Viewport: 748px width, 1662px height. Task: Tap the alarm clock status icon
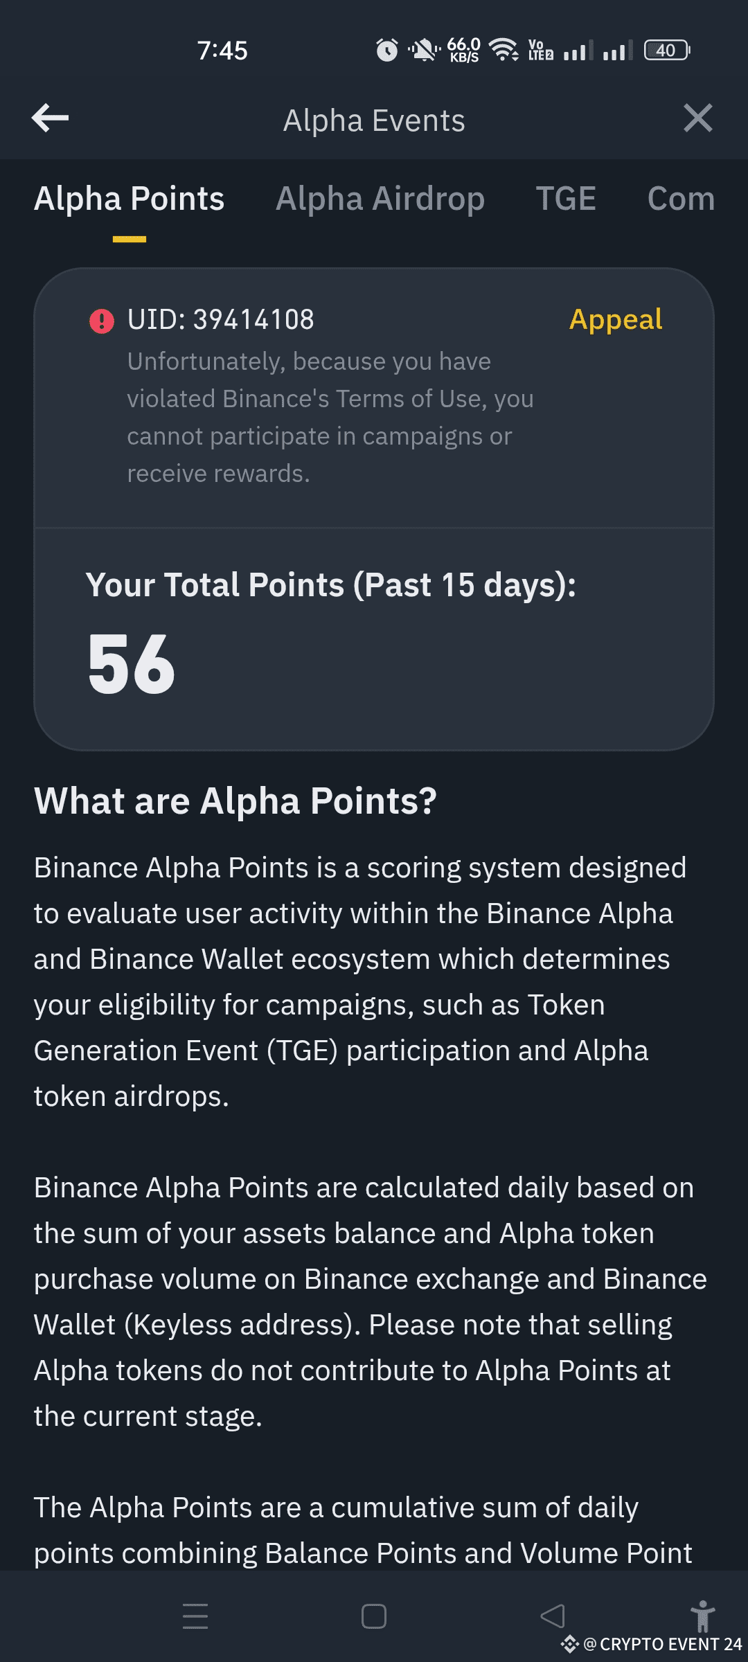[x=387, y=50]
